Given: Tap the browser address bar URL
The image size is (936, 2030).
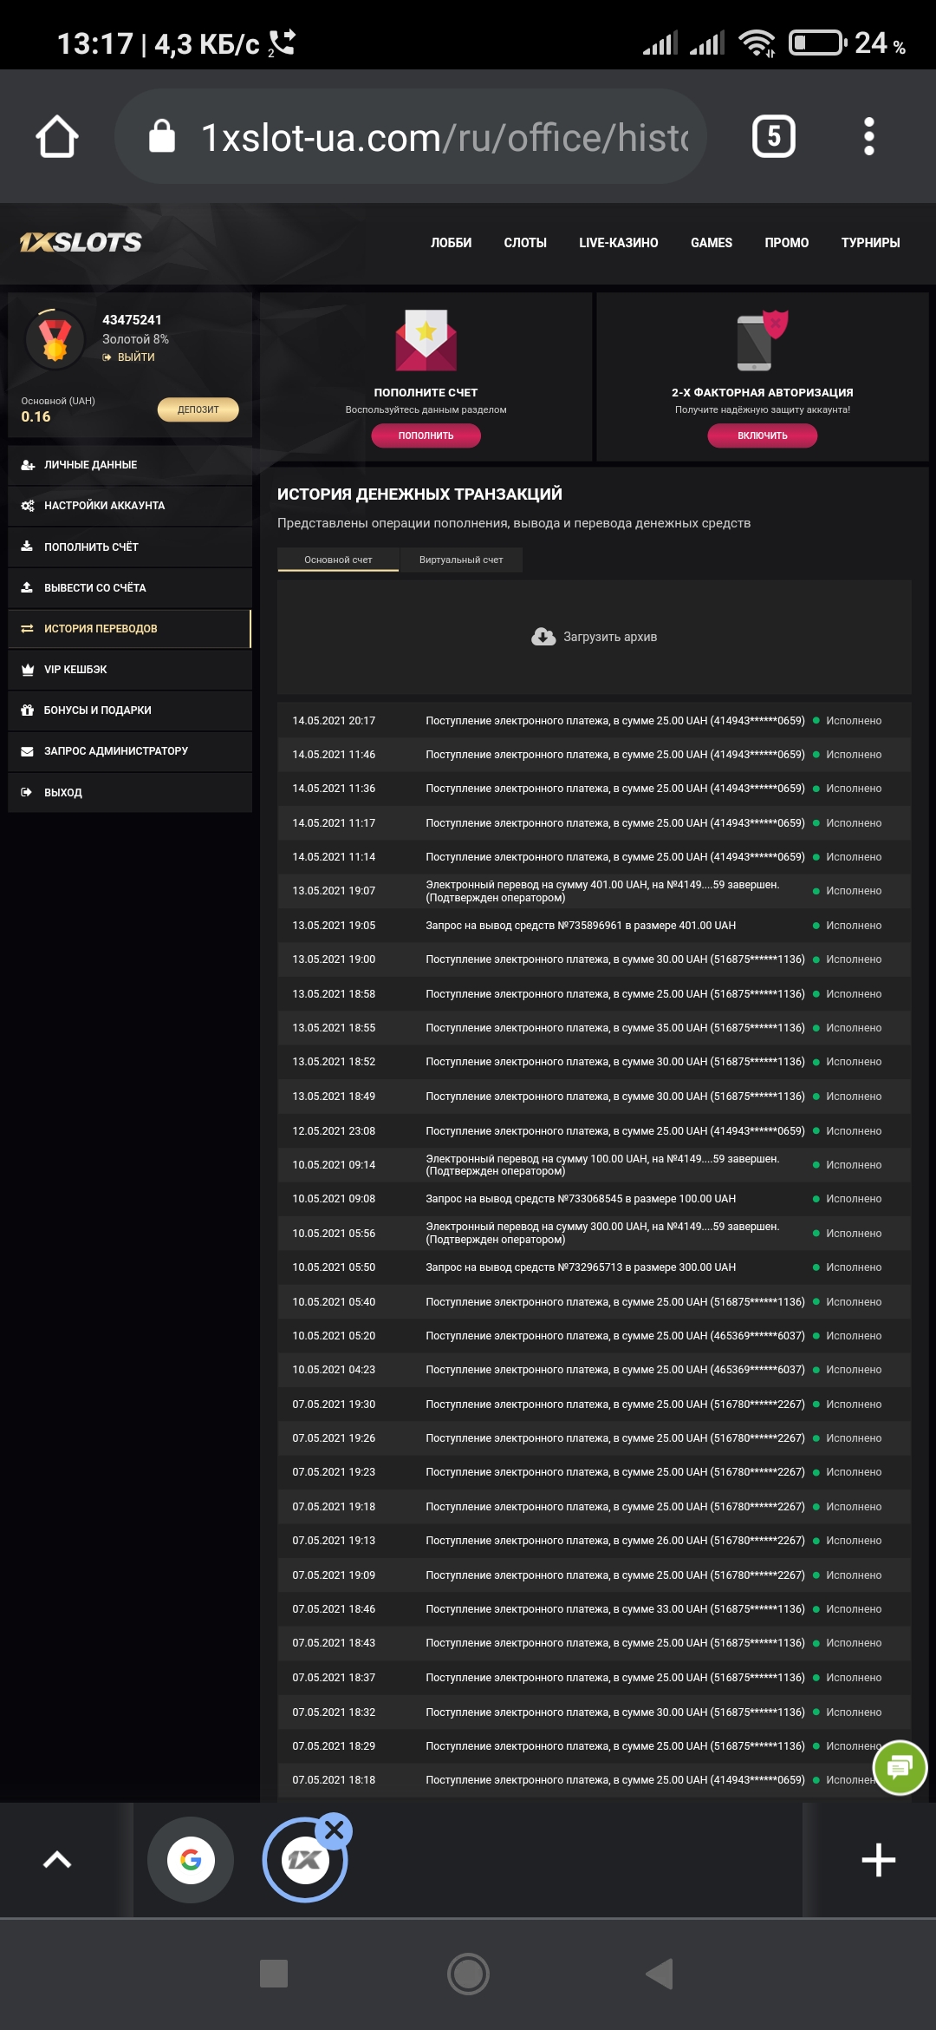Looking at the screenshot, I should (444, 137).
